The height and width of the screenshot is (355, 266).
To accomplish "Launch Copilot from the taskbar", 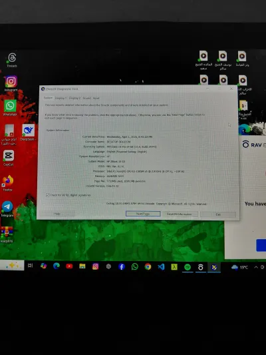I will pyautogui.click(x=43, y=266).
